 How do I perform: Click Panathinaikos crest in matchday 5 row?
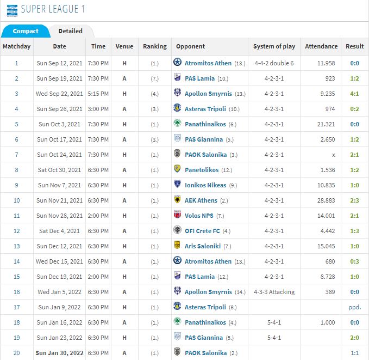click(x=177, y=123)
